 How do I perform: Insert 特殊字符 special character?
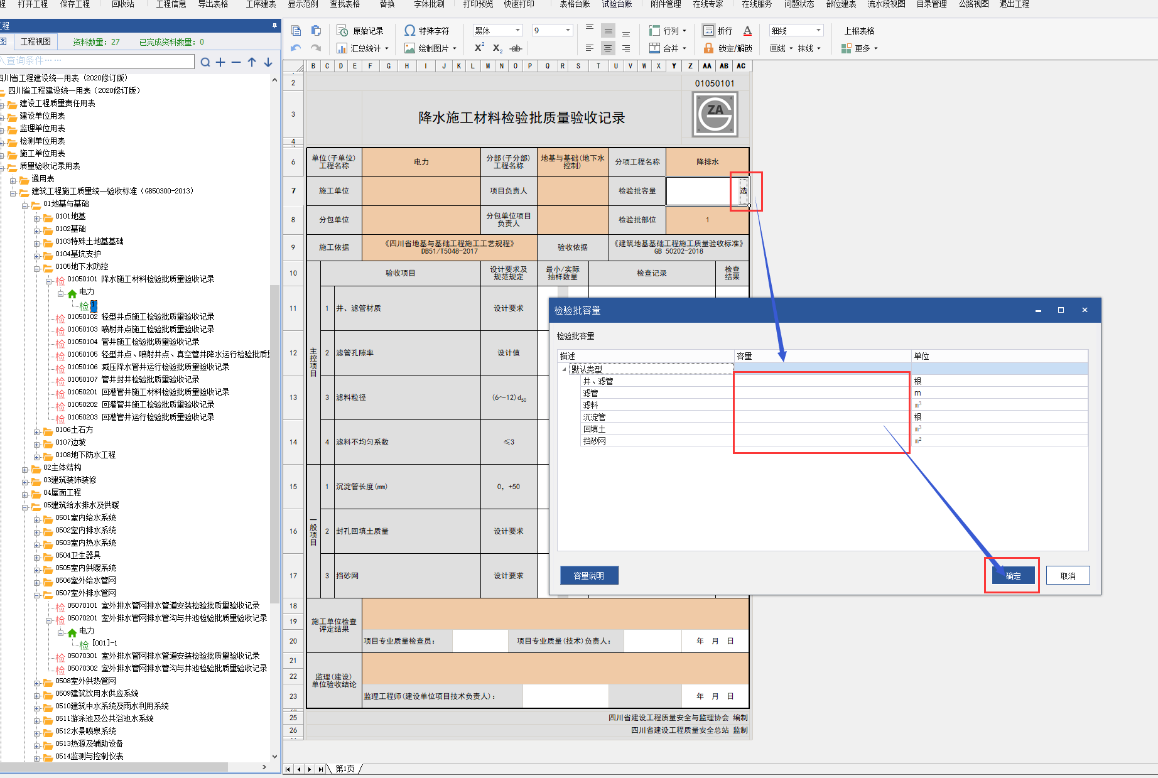(x=427, y=31)
